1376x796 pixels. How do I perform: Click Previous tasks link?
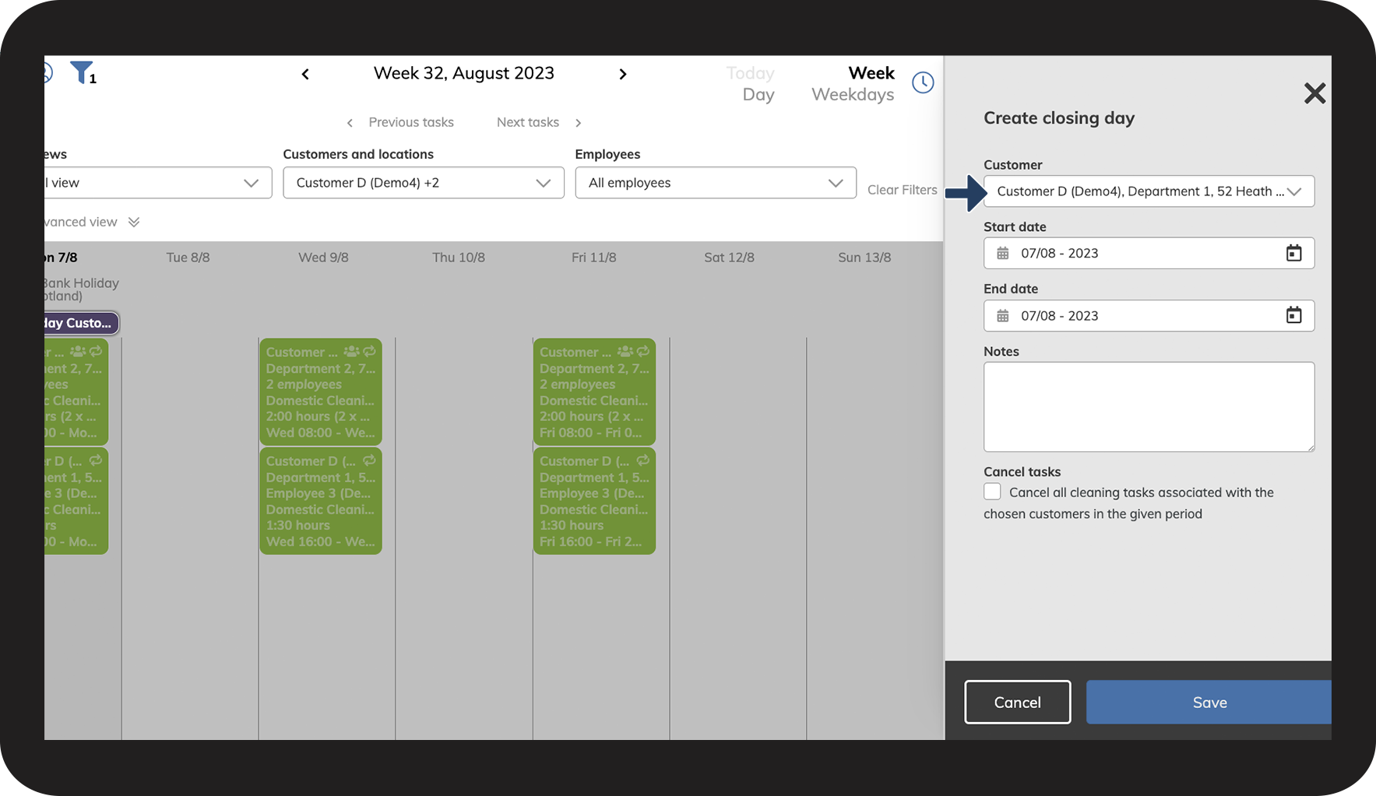pyautogui.click(x=411, y=122)
